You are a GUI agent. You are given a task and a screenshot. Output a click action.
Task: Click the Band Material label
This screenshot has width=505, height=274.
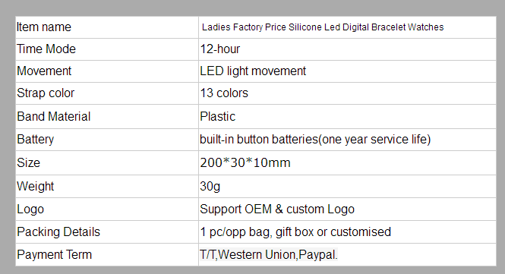click(54, 117)
